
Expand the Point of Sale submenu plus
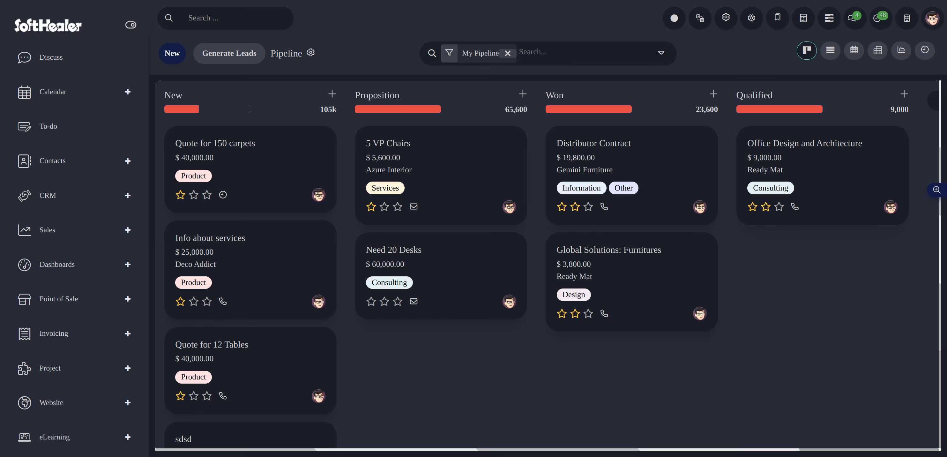(x=128, y=299)
